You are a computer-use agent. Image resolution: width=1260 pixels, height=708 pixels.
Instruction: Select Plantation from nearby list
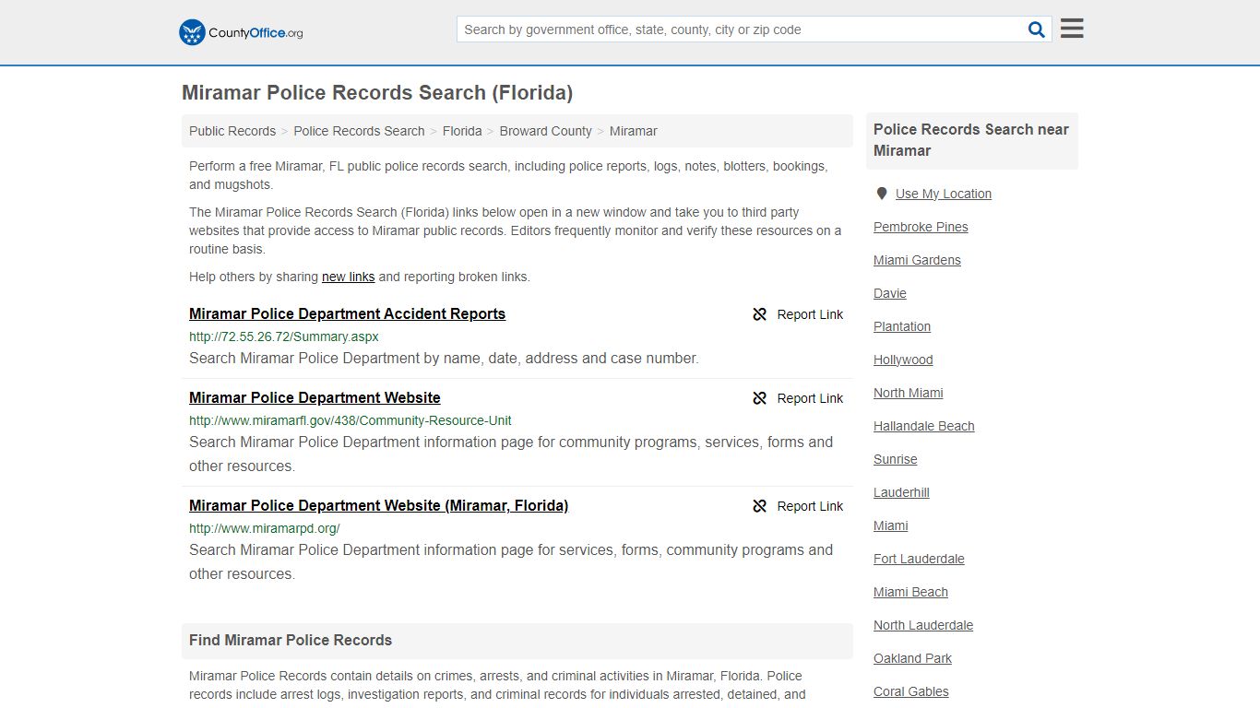click(x=902, y=326)
